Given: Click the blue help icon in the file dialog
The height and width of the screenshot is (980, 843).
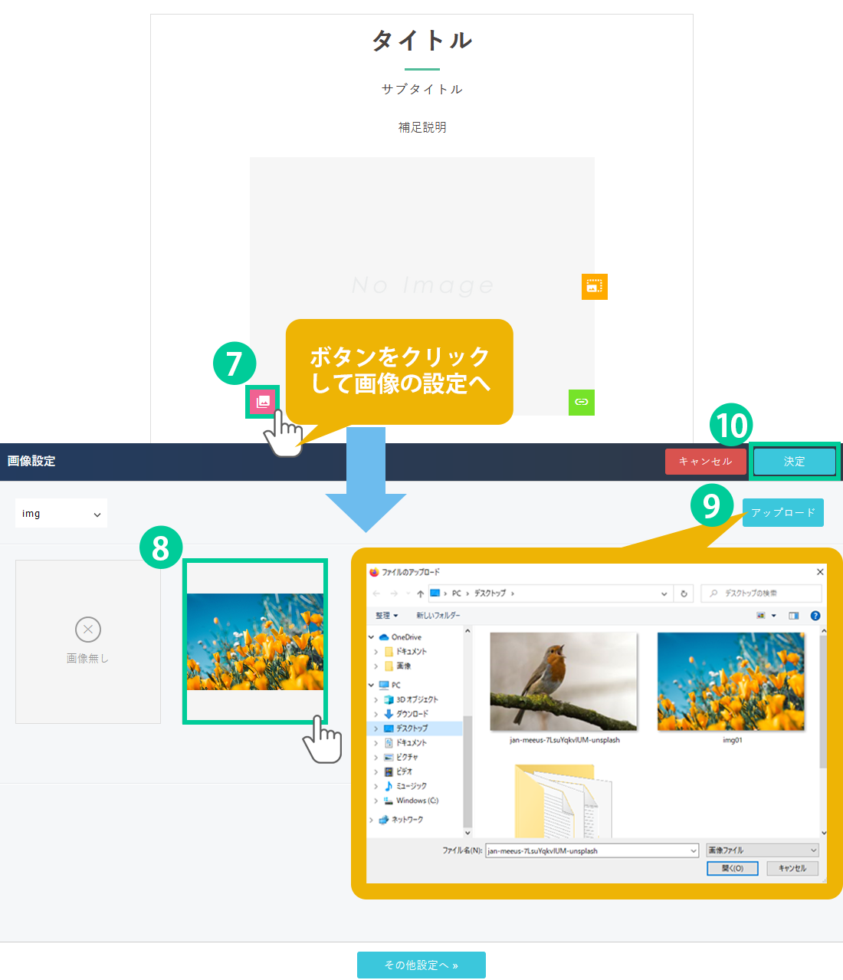Looking at the screenshot, I should [815, 616].
